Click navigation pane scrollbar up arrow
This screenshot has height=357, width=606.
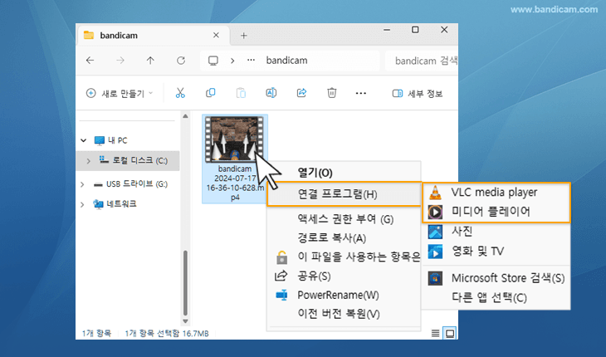185,116
